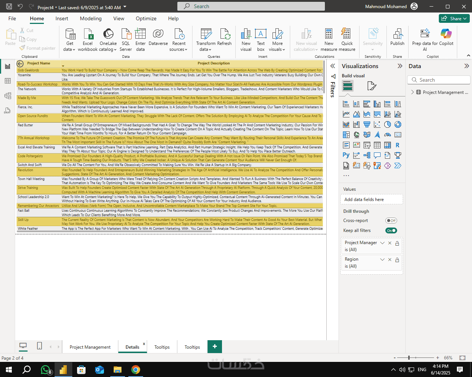Select the Gauge visual
Viewport: 472px width, 377px height.
point(387,135)
